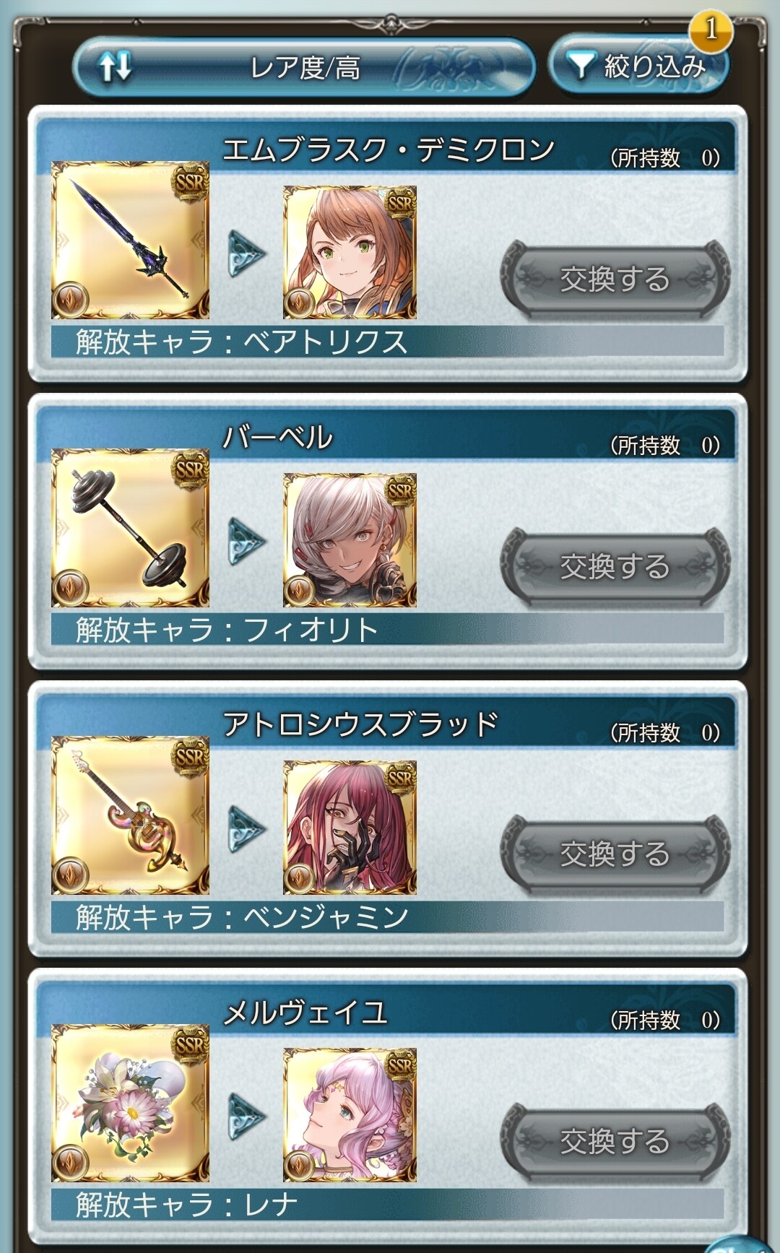Tap the レナ character portrait

point(350,1114)
